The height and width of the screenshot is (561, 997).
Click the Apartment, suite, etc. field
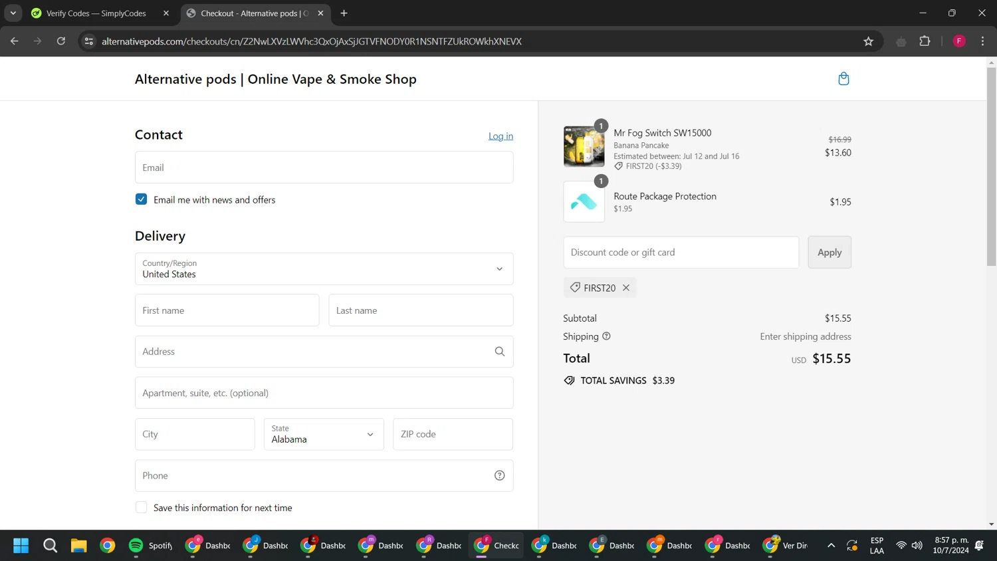[324, 393]
